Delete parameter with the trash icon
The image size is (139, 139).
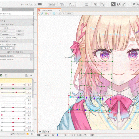point(32,134)
